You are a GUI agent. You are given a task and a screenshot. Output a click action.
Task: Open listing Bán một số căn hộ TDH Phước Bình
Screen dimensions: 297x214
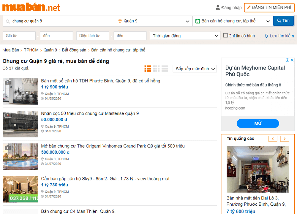tap(101, 81)
